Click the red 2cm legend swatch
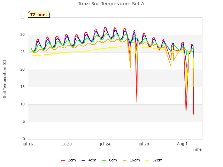223x167 pixels. click(x=63, y=161)
